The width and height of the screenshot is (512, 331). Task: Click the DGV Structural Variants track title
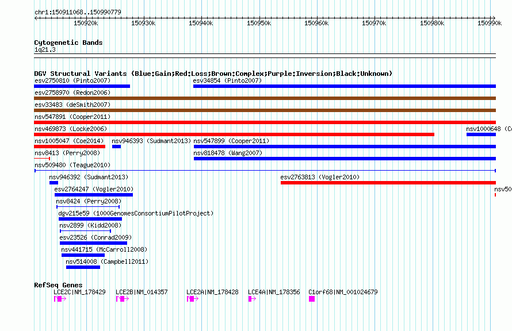coord(213,74)
